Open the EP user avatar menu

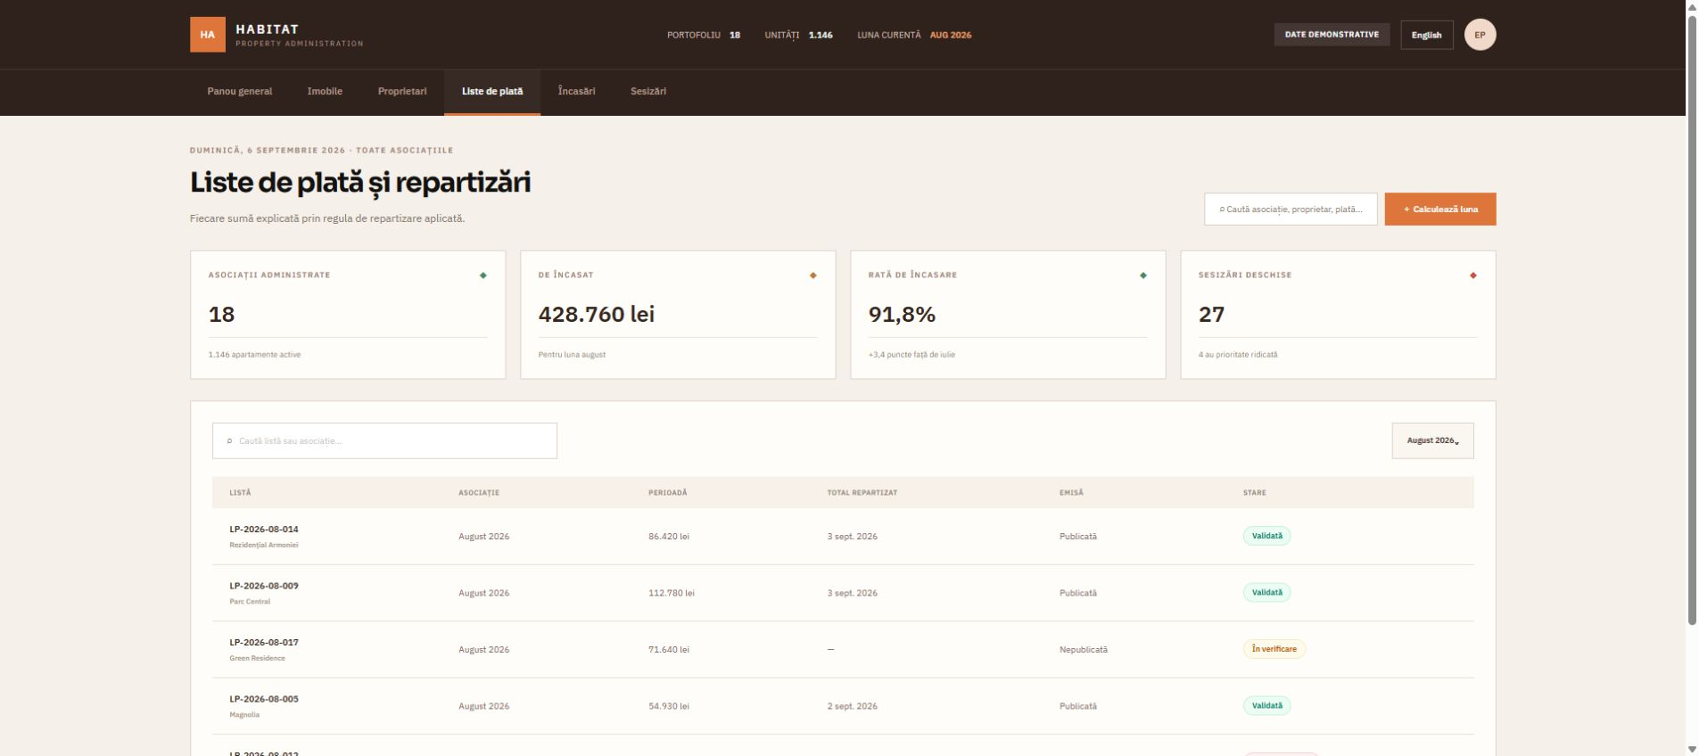1480,35
